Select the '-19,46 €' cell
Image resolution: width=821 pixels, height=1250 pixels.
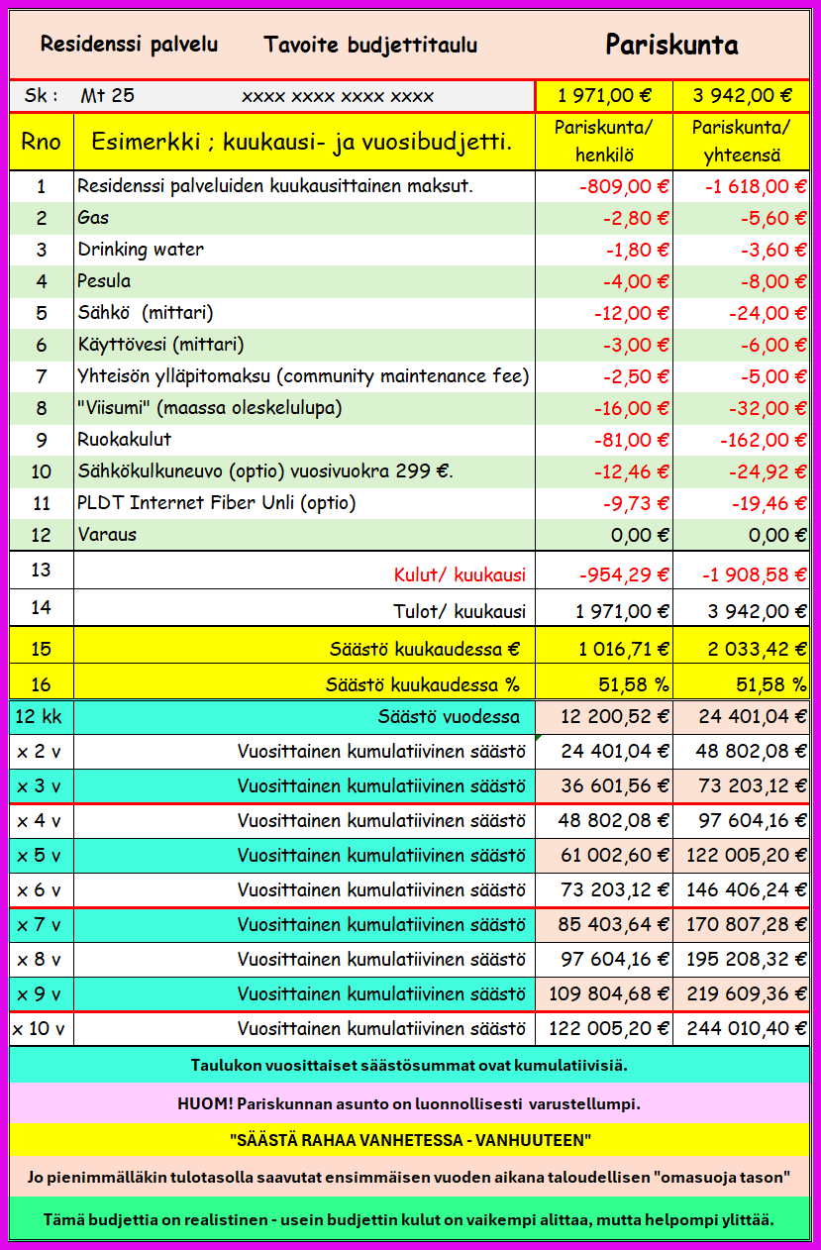(742, 503)
